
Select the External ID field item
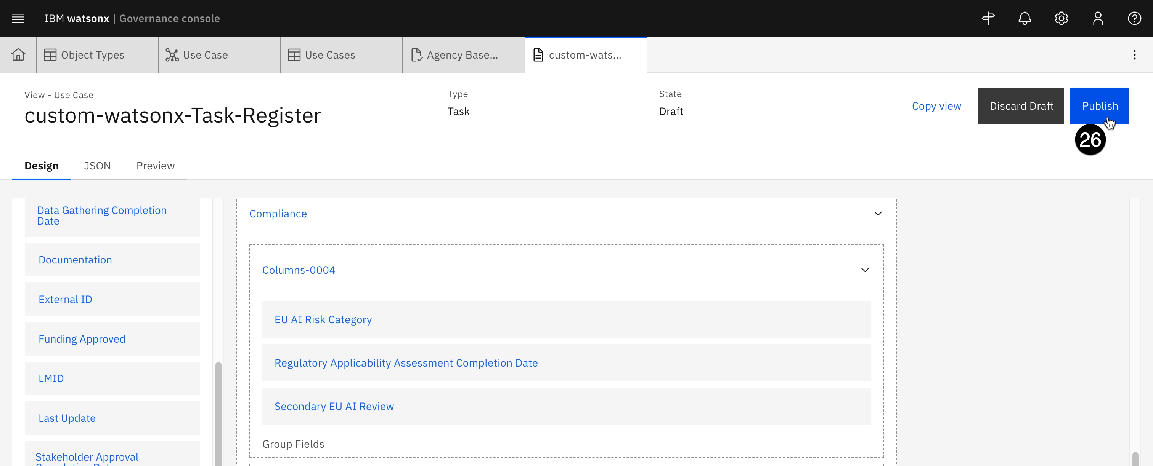(112, 299)
